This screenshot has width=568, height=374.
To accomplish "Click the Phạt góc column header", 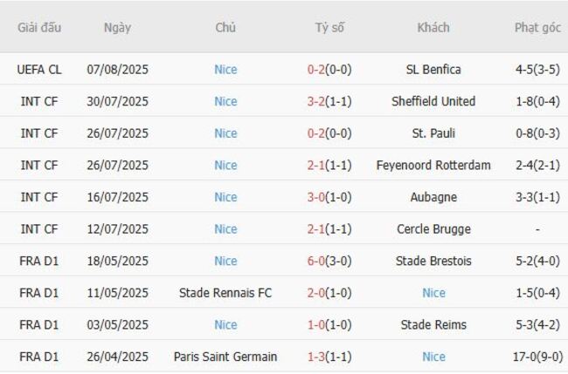I will coord(537,28).
